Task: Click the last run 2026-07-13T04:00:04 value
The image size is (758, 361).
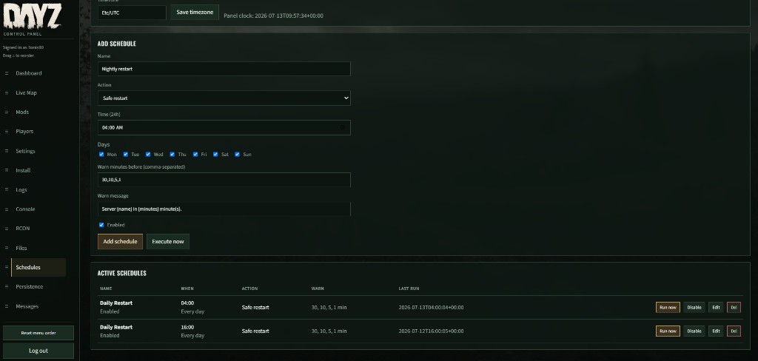Action: tap(431, 307)
